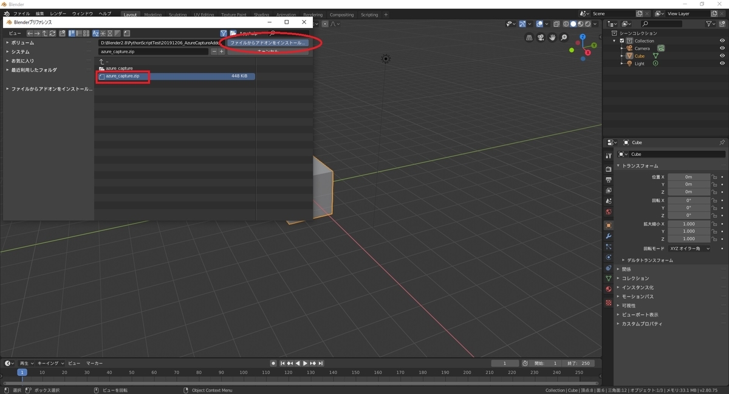729x394 pixels.
Task: Play the animation forward
Action: point(305,363)
